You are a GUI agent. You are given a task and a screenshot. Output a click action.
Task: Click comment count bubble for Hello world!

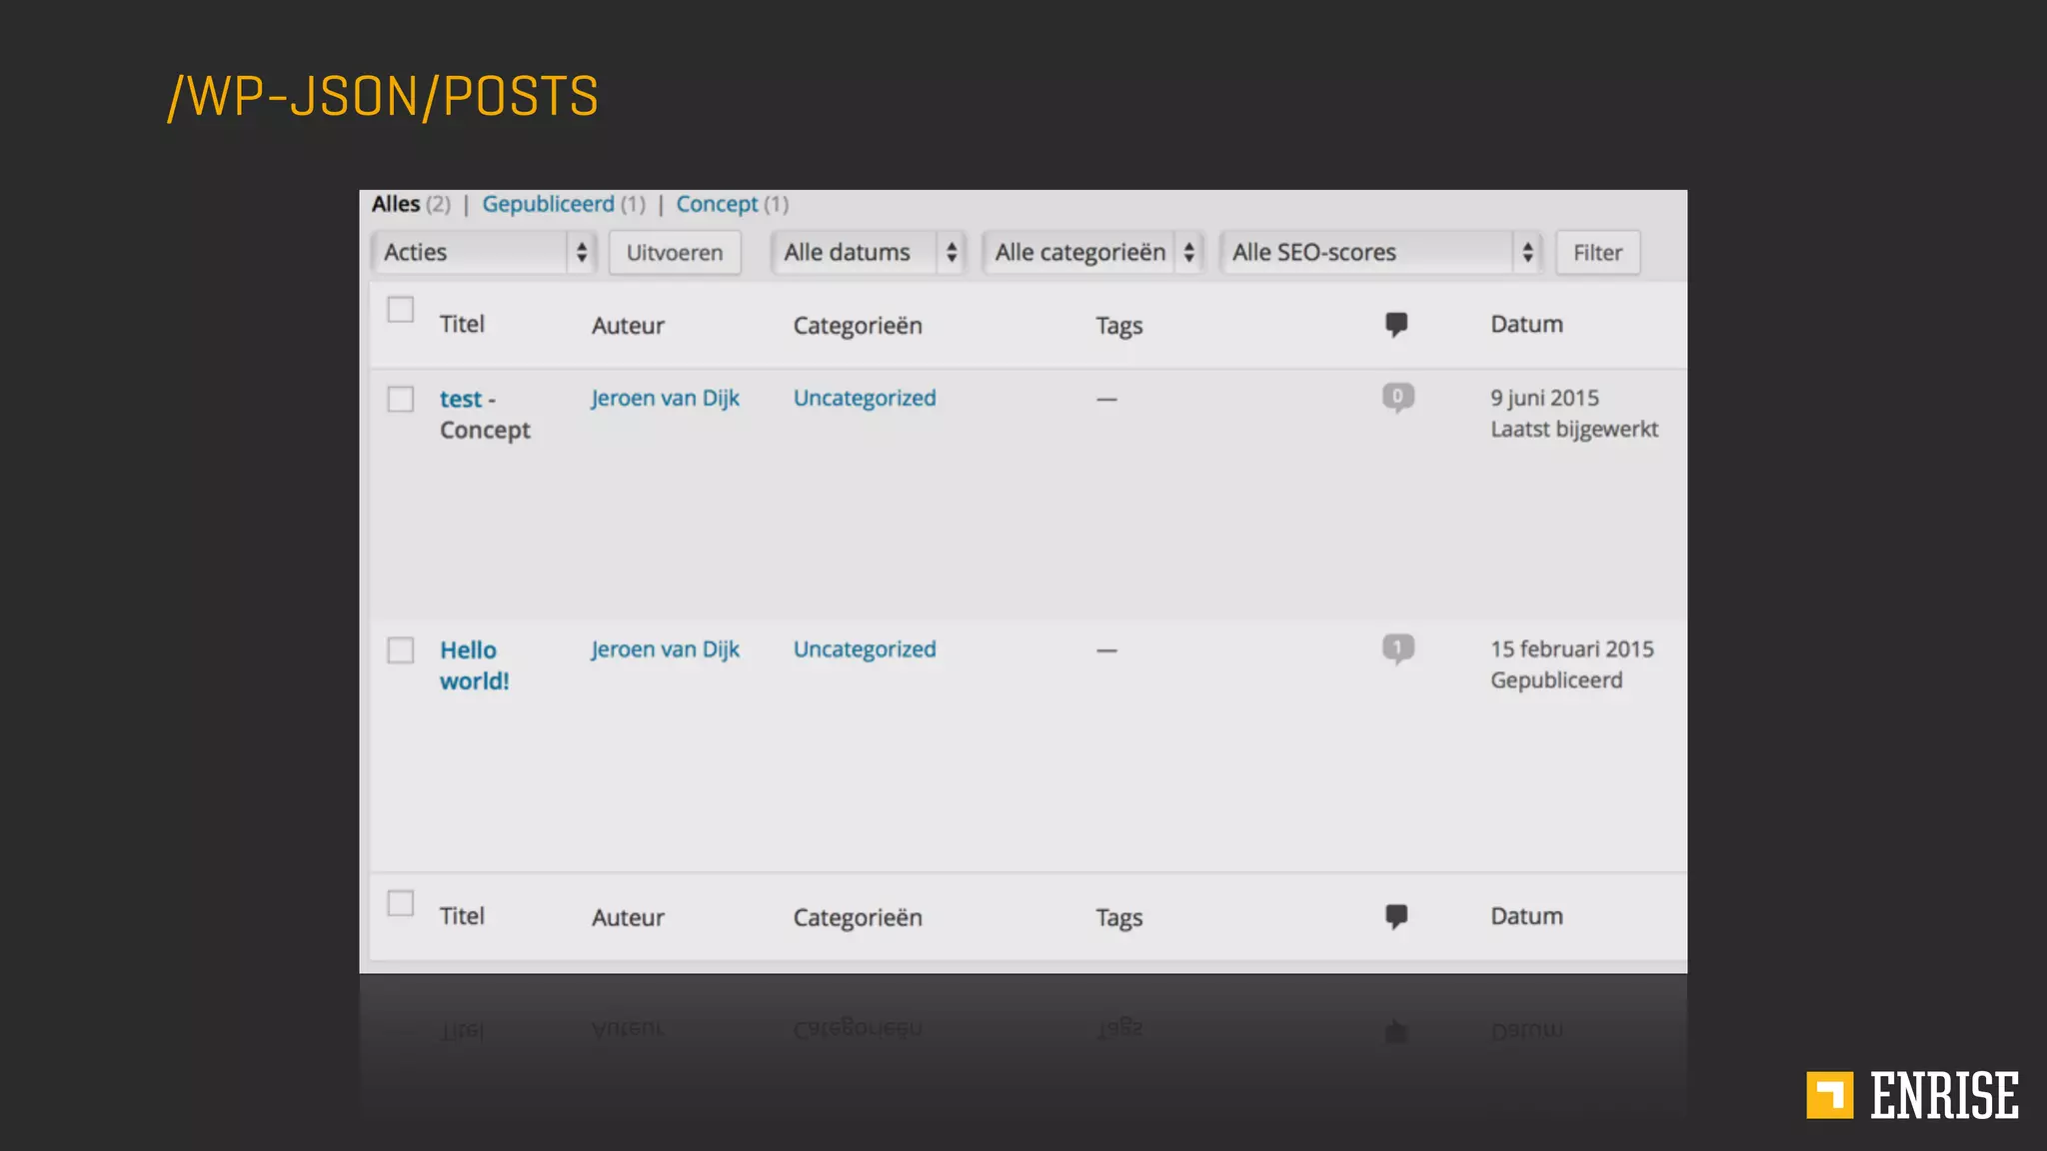(1397, 648)
